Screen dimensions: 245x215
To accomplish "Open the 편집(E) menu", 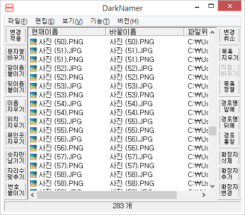I will coord(45,21).
